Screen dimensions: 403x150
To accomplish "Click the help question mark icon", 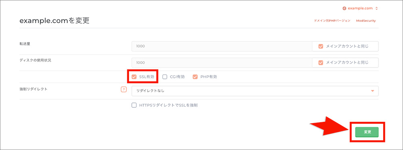I will pyautogui.click(x=124, y=90).
